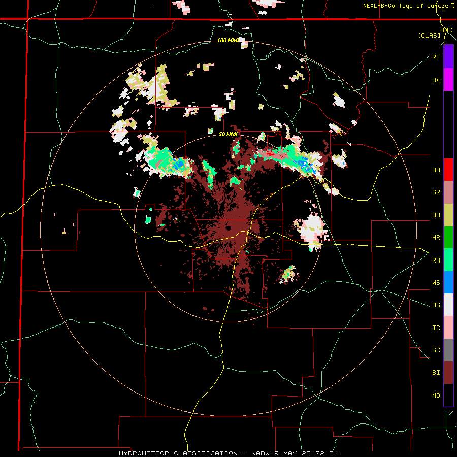Click the purple RF legend color swatch
The image size is (457, 457).
448,57
